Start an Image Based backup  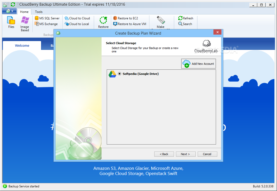[25, 24]
